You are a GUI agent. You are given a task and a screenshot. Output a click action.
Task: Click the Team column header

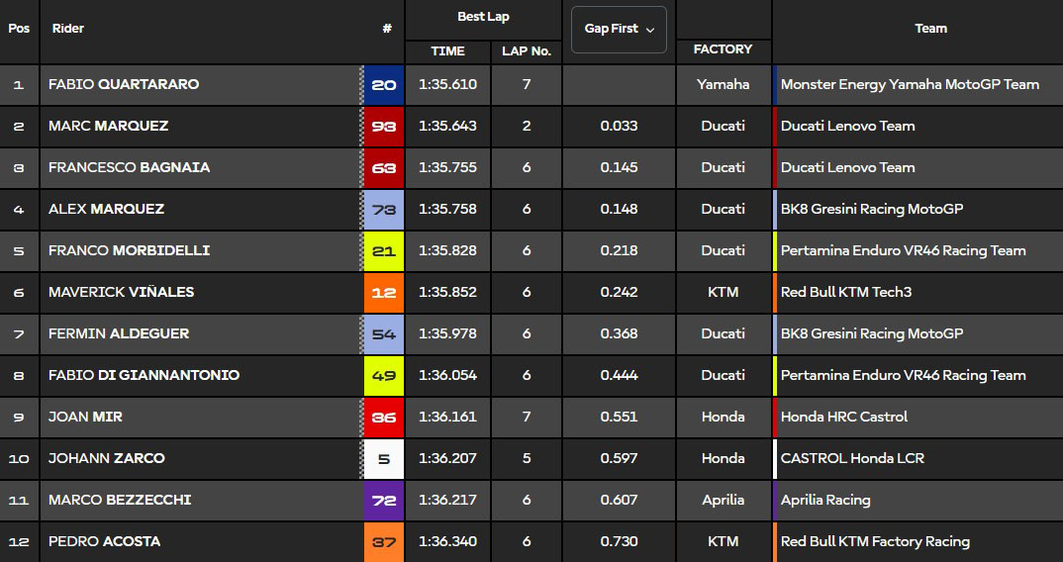click(x=930, y=29)
